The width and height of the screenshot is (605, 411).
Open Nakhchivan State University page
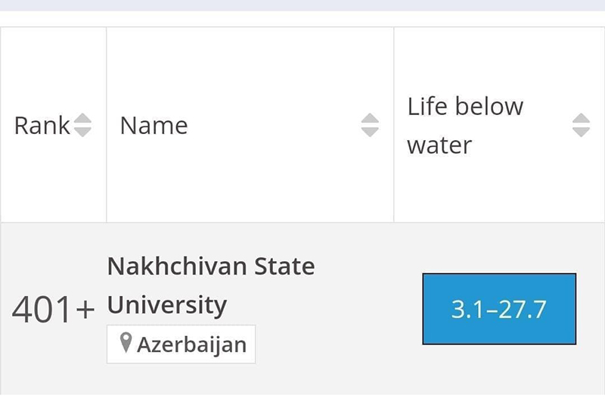point(211,285)
